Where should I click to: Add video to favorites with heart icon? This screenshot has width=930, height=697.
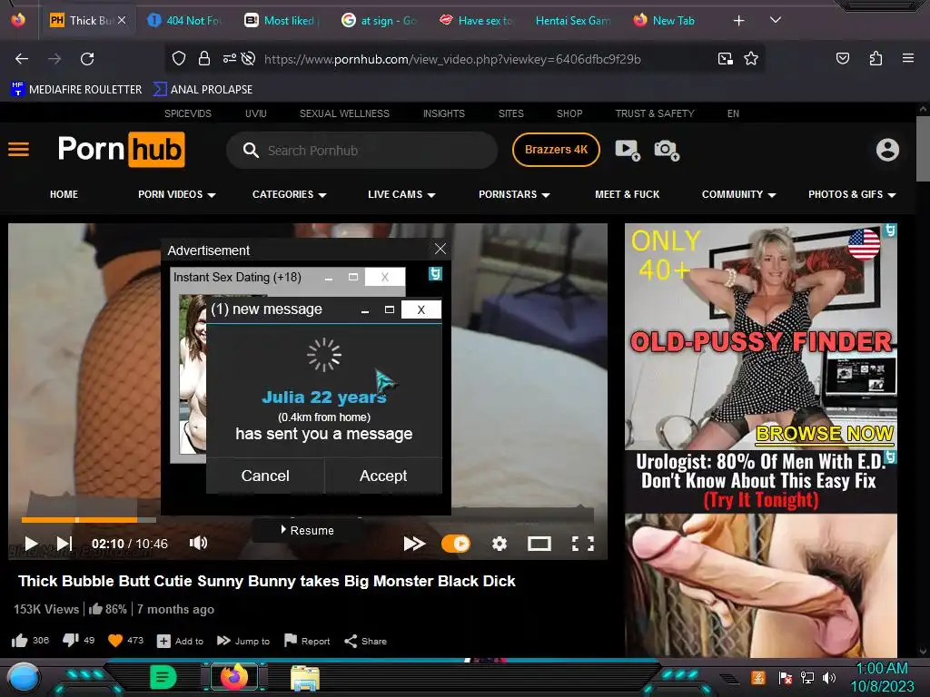(115, 641)
